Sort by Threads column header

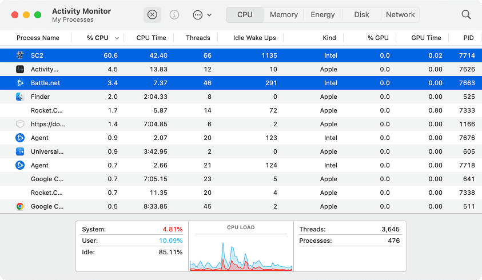click(198, 38)
